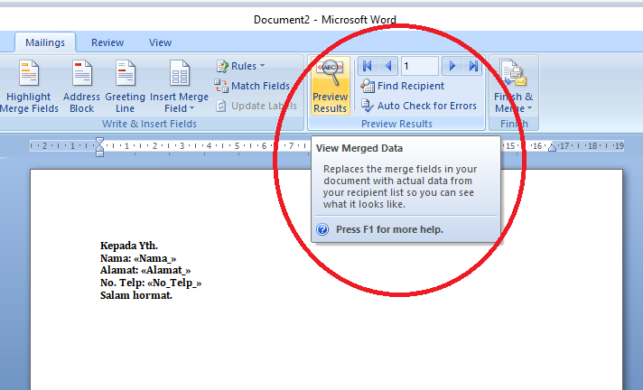This screenshot has width=643, height=390.
Task: Switch to the Mailings tab
Action: (45, 42)
